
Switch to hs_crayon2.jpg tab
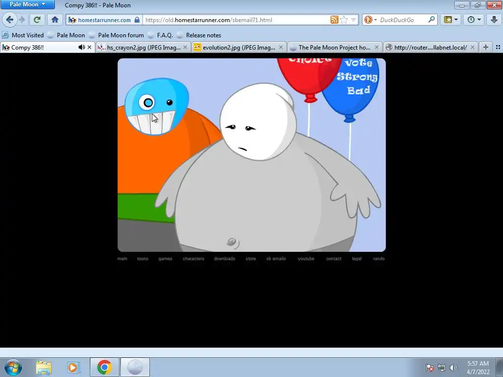[x=143, y=48]
